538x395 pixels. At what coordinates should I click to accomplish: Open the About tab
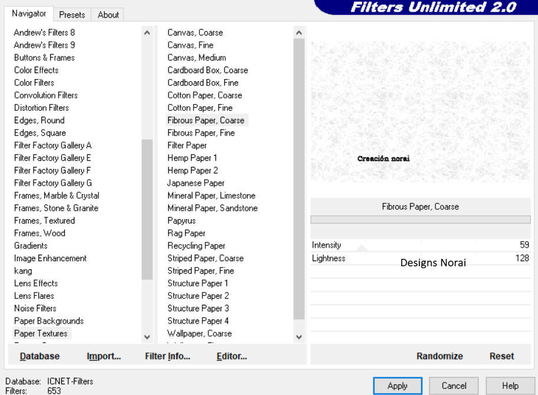[x=108, y=15]
